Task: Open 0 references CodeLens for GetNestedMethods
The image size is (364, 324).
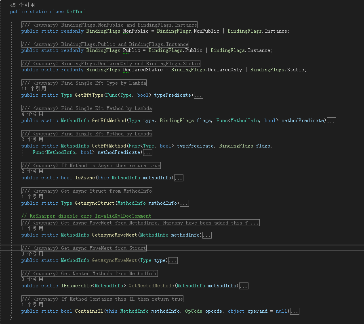Action: pyautogui.click(x=32, y=279)
